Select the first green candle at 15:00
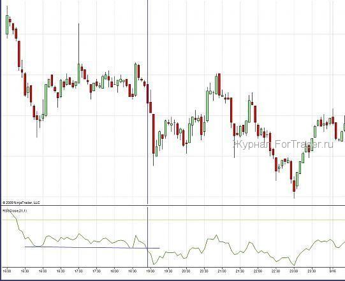The image size is (345, 281). (7, 25)
